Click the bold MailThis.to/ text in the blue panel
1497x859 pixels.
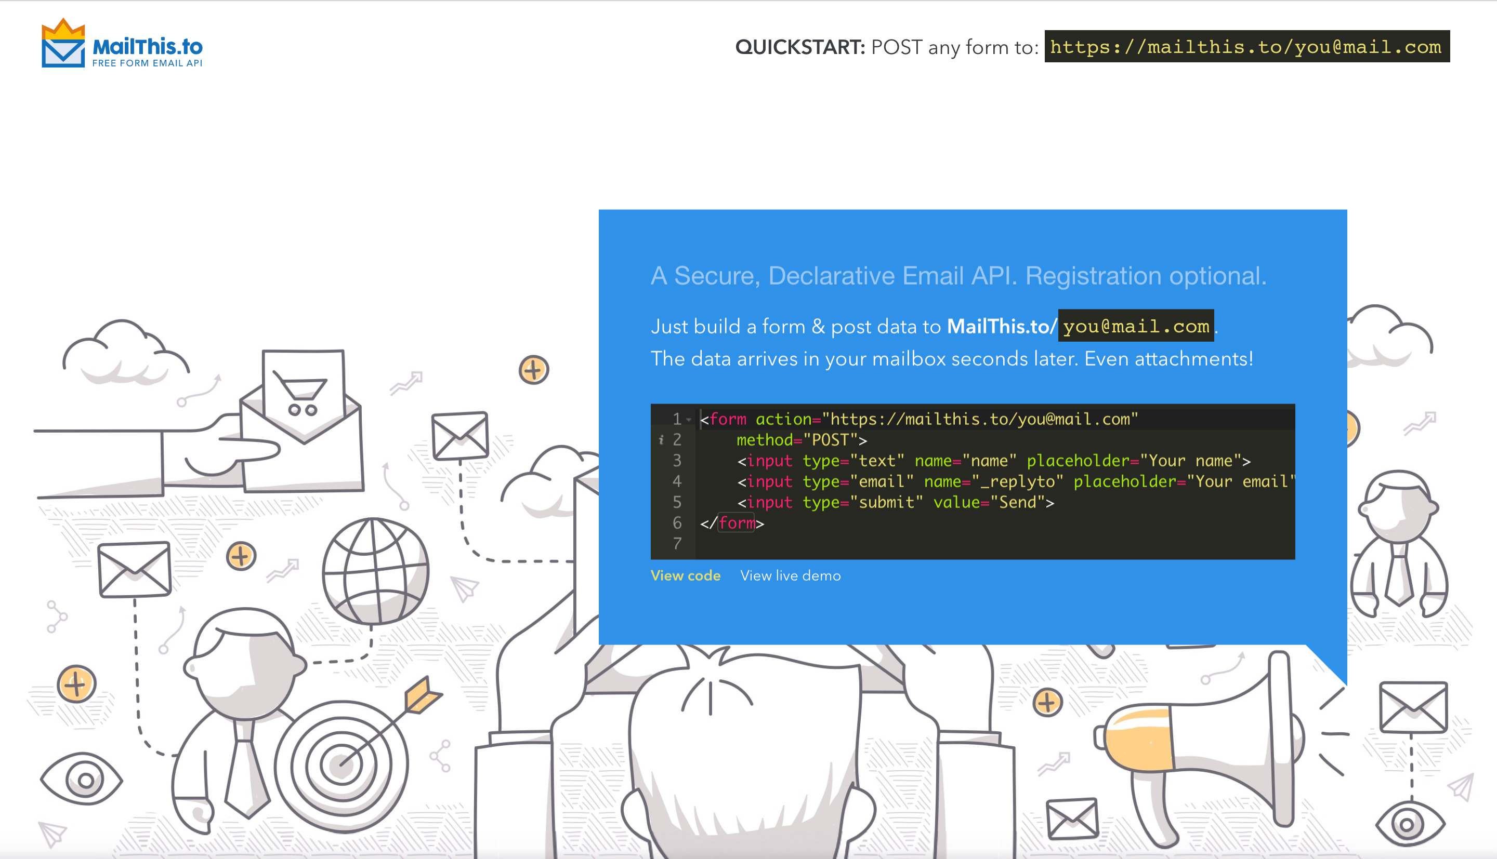[x=1001, y=326]
